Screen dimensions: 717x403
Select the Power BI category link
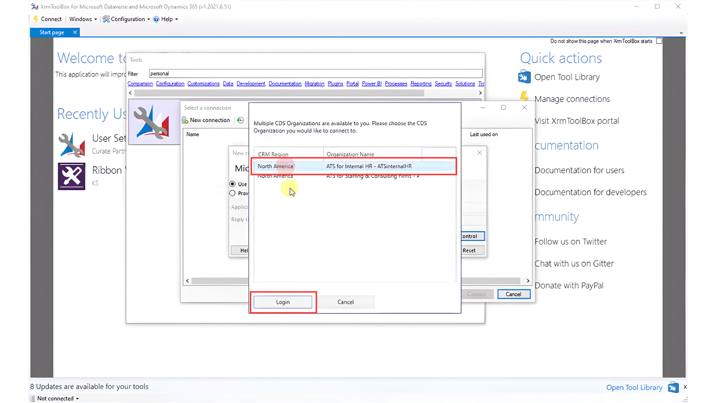click(x=372, y=84)
